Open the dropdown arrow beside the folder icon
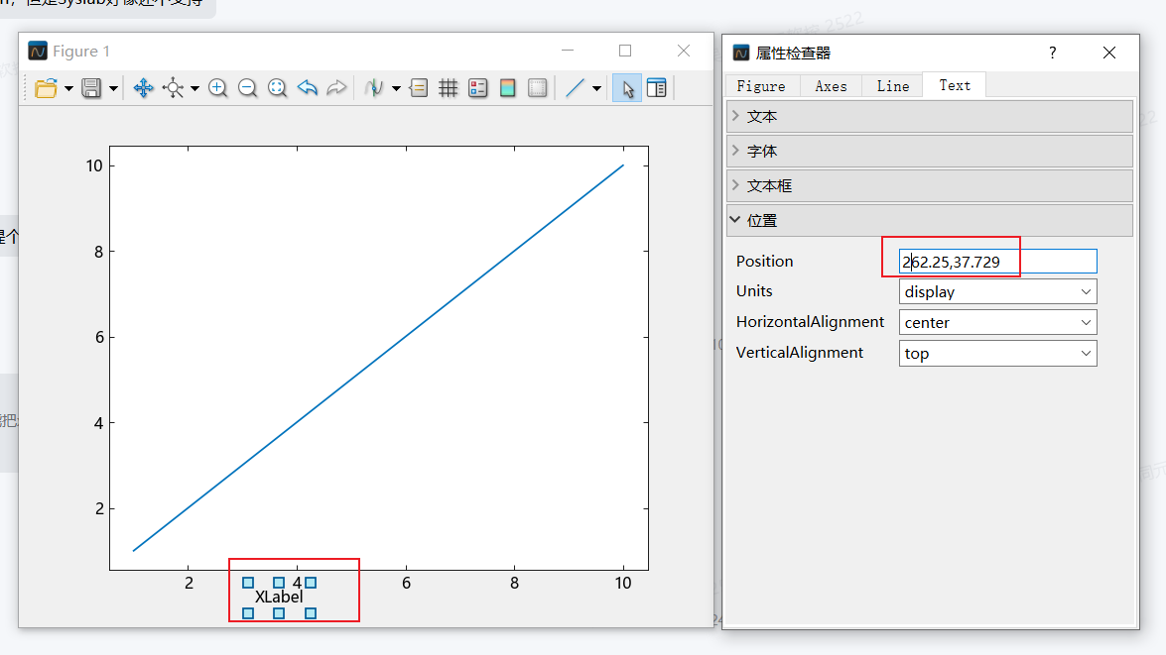 click(x=68, y=89)
